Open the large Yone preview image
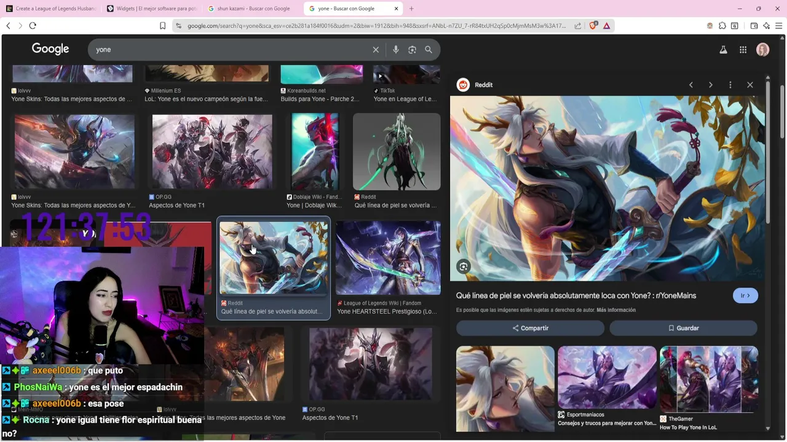Viewport: 787px width, 442px height. pyautogui.click(x=607, y=188)
